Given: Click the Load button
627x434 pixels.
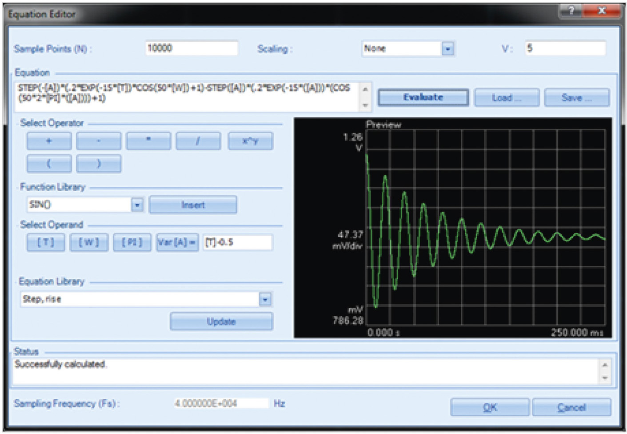Looking at the screenshot, I should pyautogui.click(x=506, y=98).
